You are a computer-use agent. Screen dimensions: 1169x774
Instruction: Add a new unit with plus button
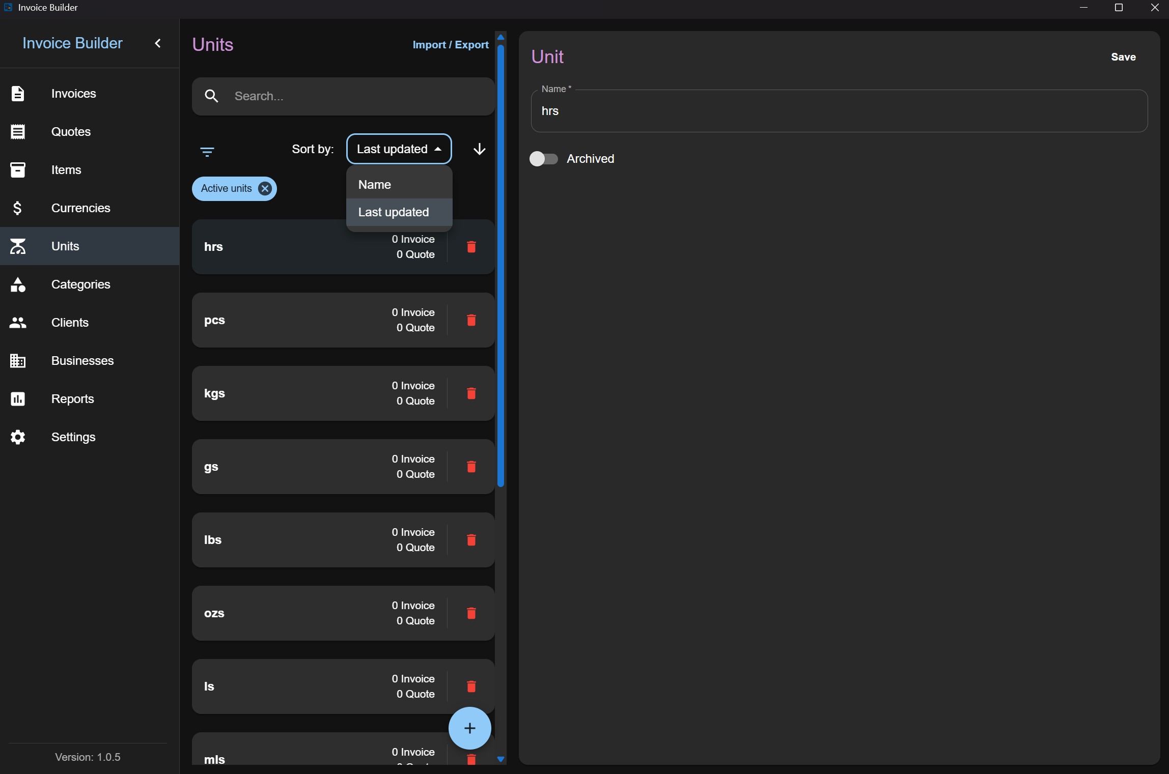pos(469,728)
